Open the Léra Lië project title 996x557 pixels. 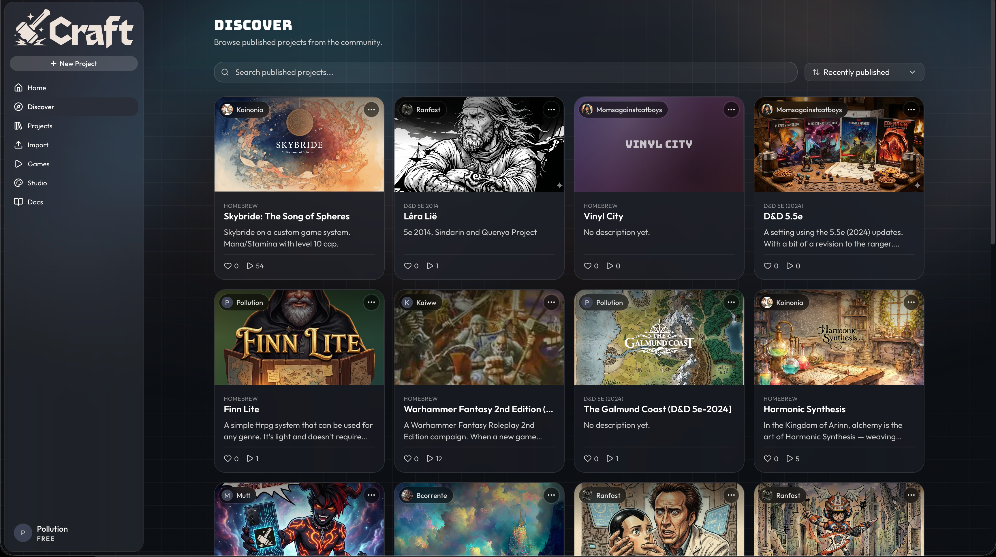point(420,217)
